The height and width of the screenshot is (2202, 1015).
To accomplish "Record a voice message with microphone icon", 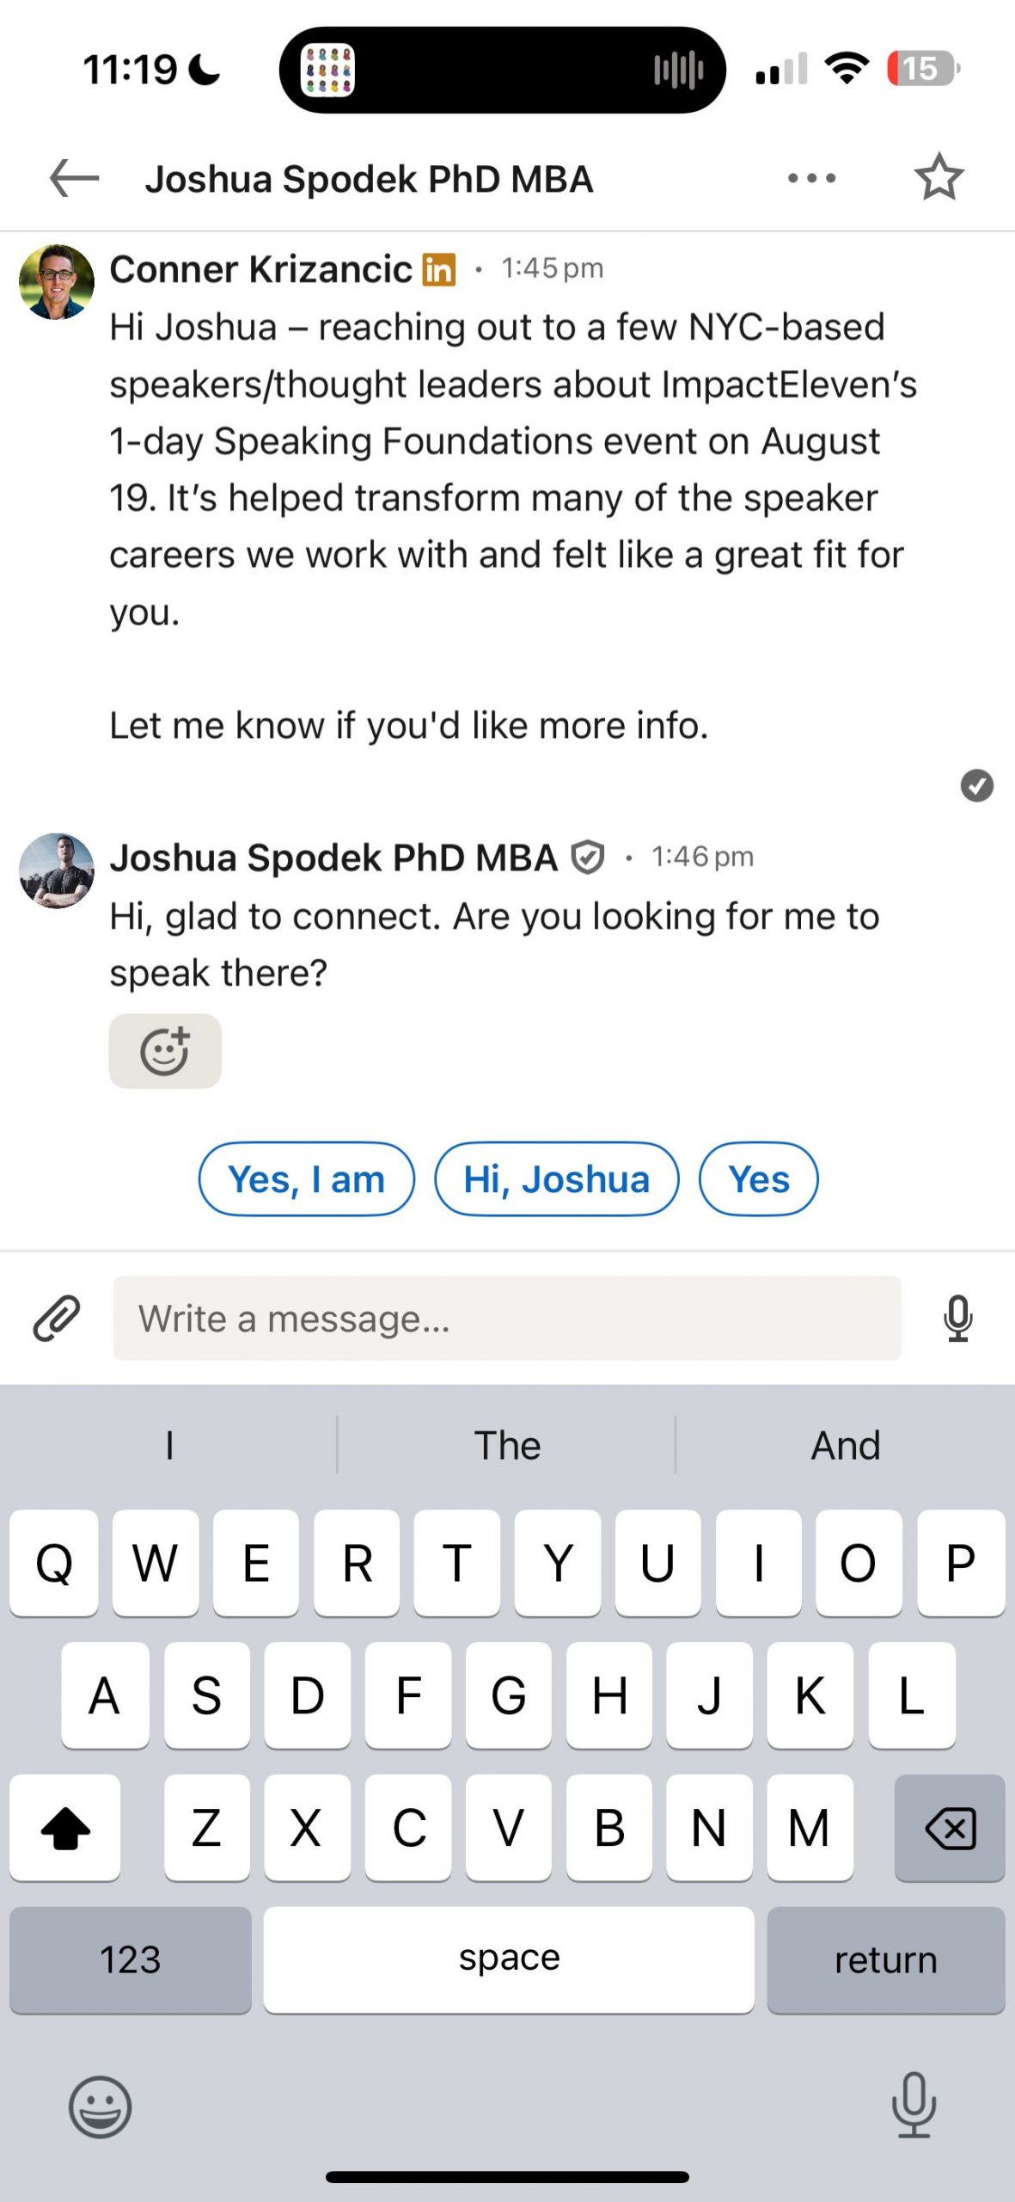I will pyautogui.click(x=957, y=1319).
